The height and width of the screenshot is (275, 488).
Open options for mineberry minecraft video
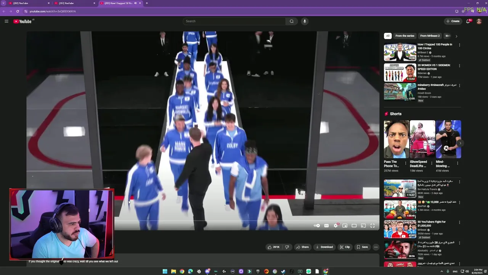[x=459, y=86]
